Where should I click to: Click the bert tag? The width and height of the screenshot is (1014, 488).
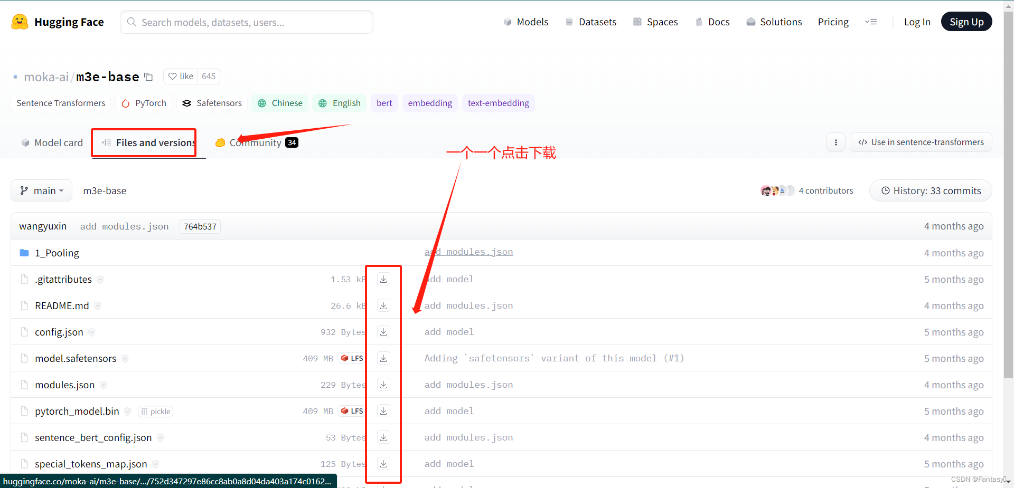384,103
